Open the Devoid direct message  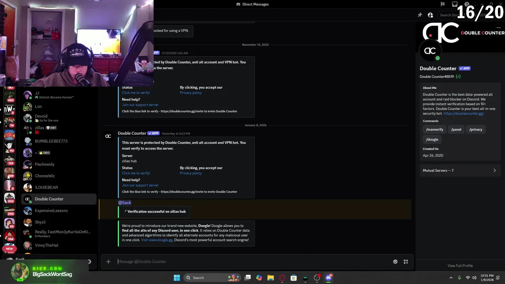point(58,118)
